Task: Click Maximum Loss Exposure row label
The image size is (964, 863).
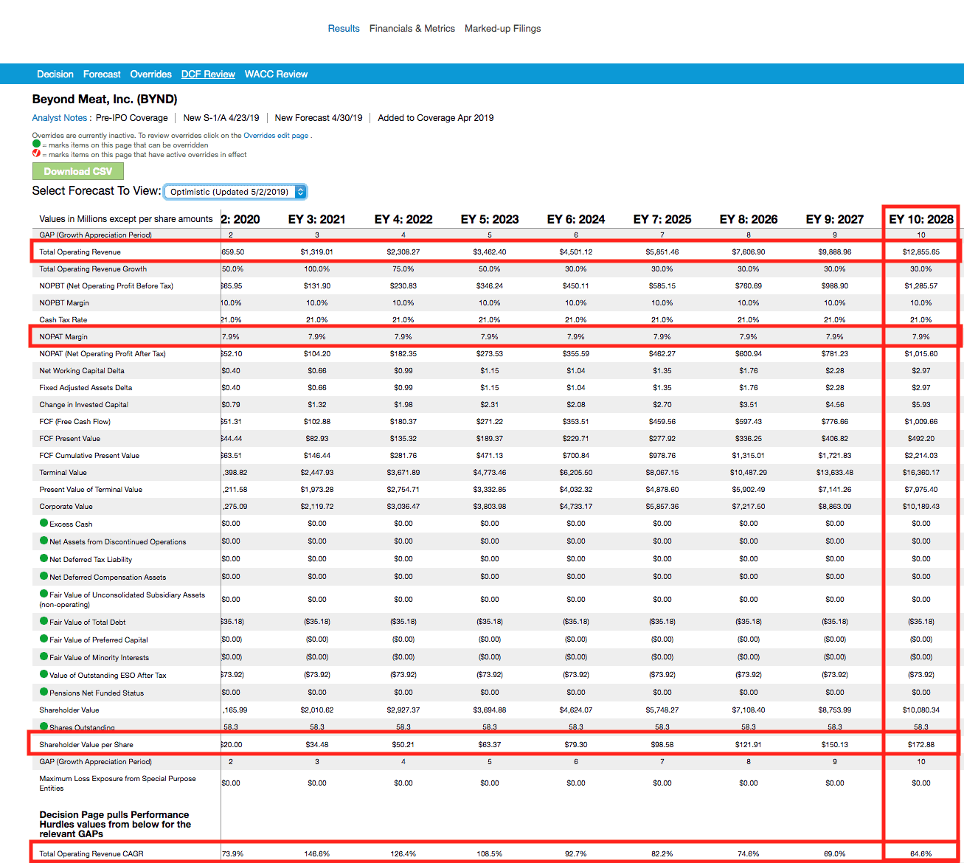Action: pyautogui.click(x=118, y=783)
